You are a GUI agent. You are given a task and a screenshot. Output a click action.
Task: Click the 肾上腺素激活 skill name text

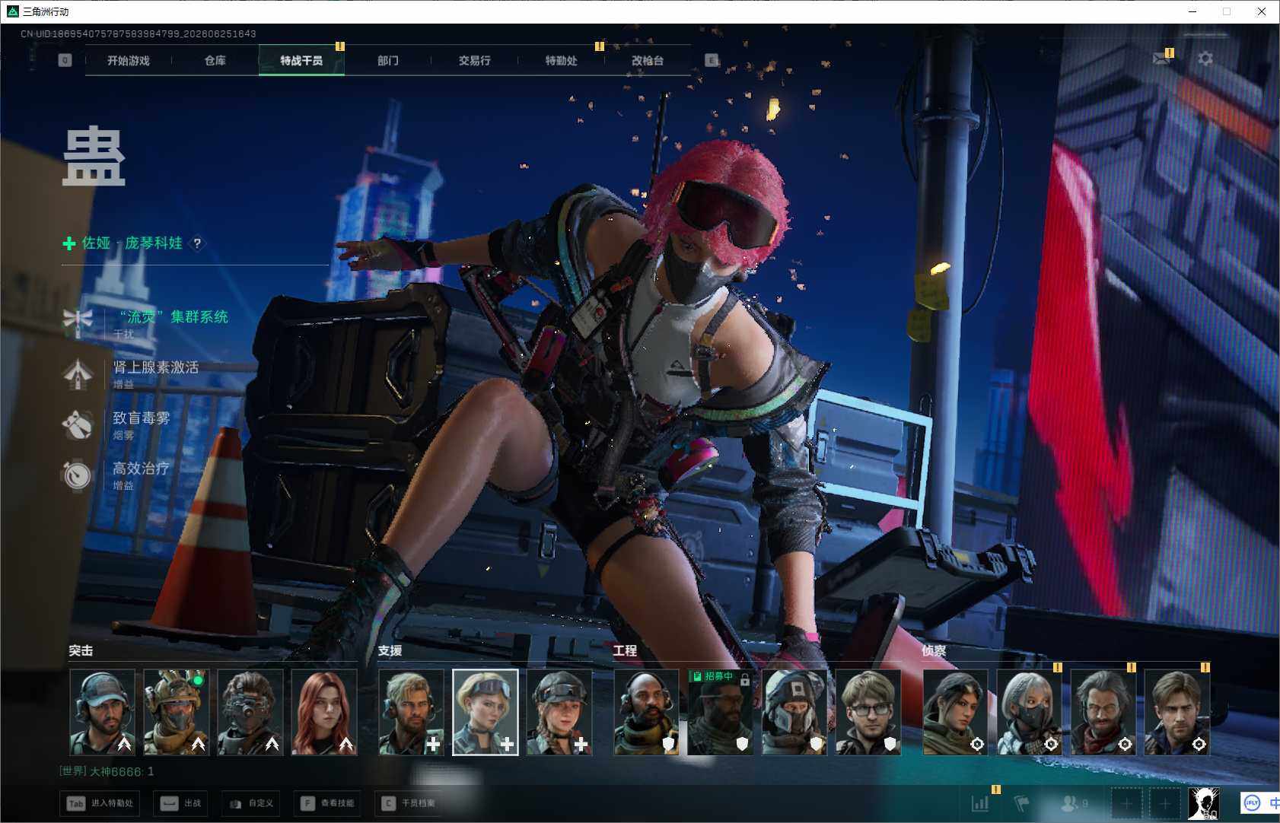[x=156, y=367]
